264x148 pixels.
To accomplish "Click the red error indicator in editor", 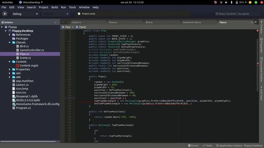I will click(x=257, y=31).
